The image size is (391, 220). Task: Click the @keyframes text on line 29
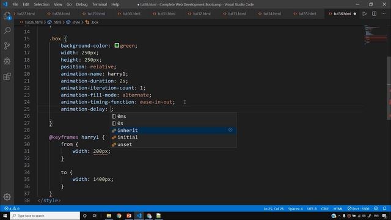coord(64,137)
